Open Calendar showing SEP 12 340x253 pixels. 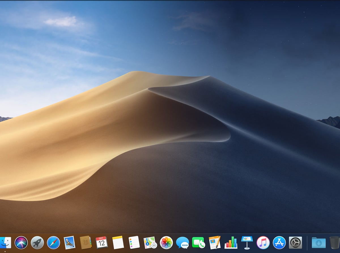[102, 243]
